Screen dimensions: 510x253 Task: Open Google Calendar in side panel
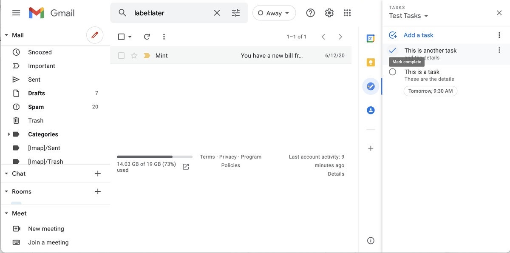point(370,39)
